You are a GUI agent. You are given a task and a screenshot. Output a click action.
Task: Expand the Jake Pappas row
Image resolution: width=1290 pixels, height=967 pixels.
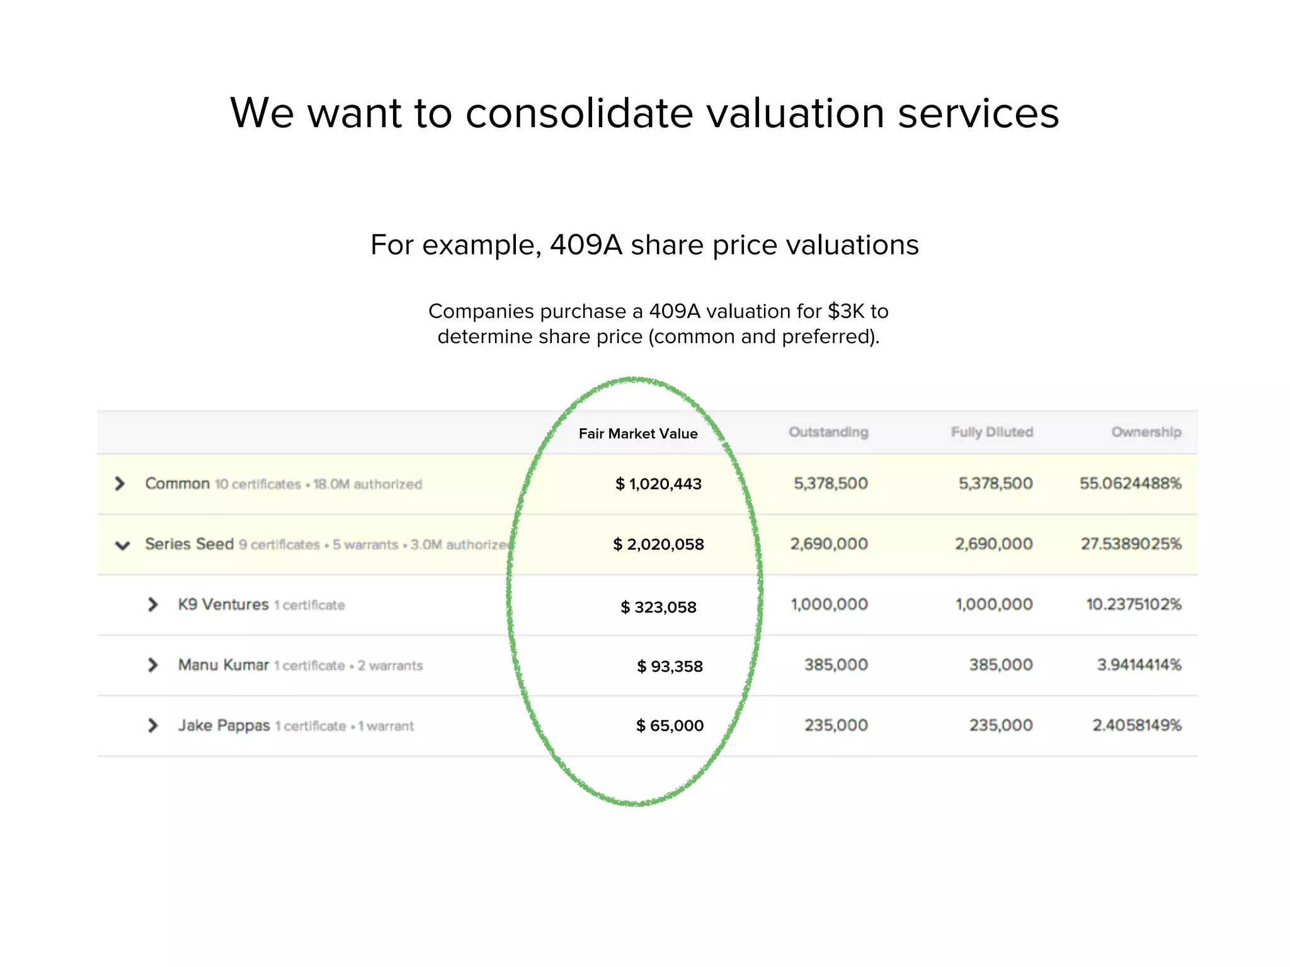(x=152, y=725)
